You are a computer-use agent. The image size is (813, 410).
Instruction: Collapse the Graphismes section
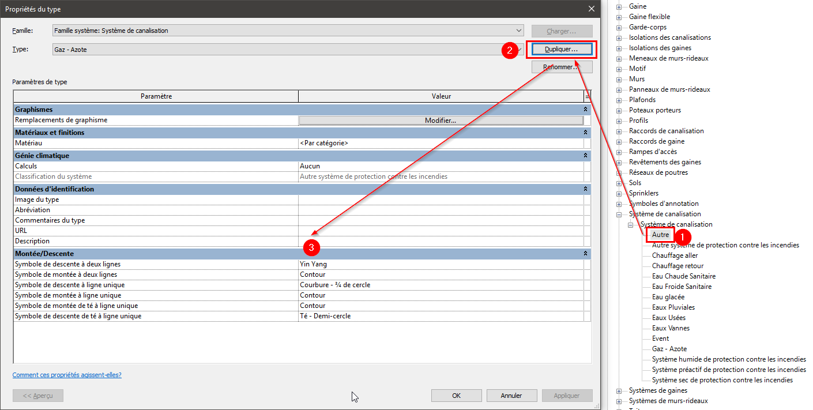pos(586,110)
